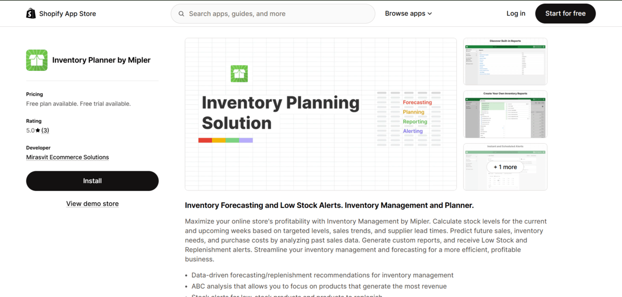Open the Create Your Own Inventory Reports thumbnail
This screenshot has height=297, width=622.
click(505, 114)
